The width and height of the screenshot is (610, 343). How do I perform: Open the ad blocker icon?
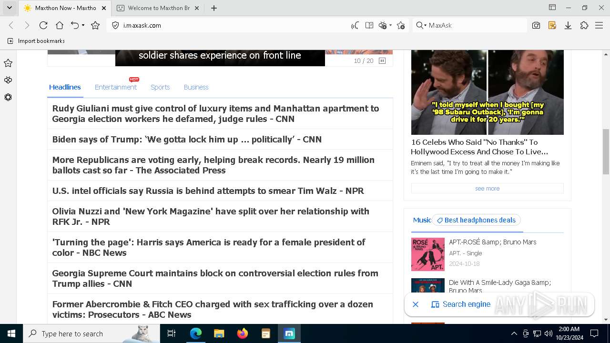[x=383, y=25]
